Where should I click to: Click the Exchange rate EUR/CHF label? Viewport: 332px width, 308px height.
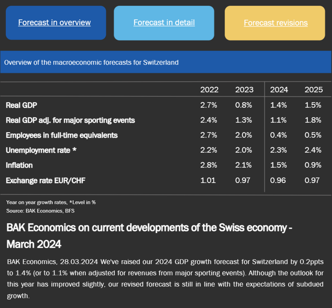[45, 181]
